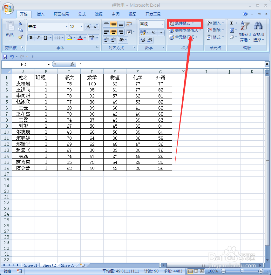
Task: Open 开发工具 developer tab
Action: click(153, 14)
